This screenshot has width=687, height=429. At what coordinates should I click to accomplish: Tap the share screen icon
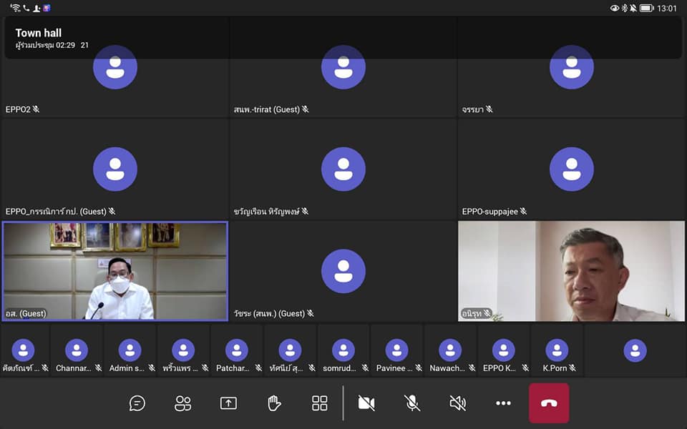tap(228, 403)
